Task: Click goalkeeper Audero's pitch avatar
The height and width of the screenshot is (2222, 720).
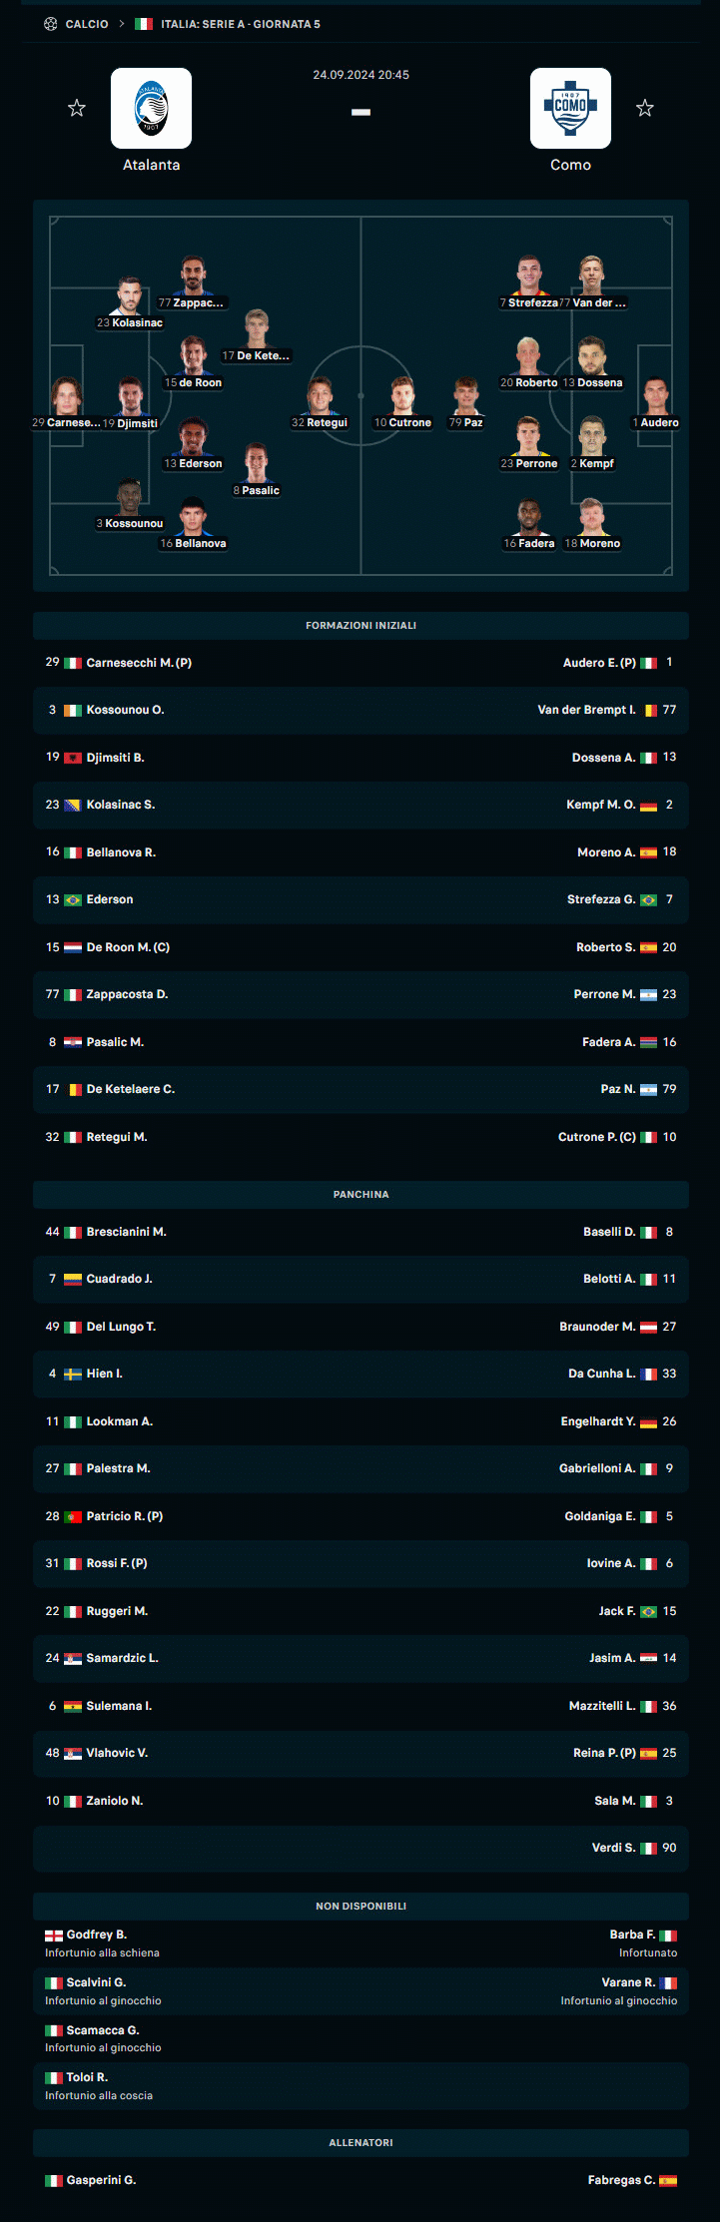Action: (x=655, y=396)
